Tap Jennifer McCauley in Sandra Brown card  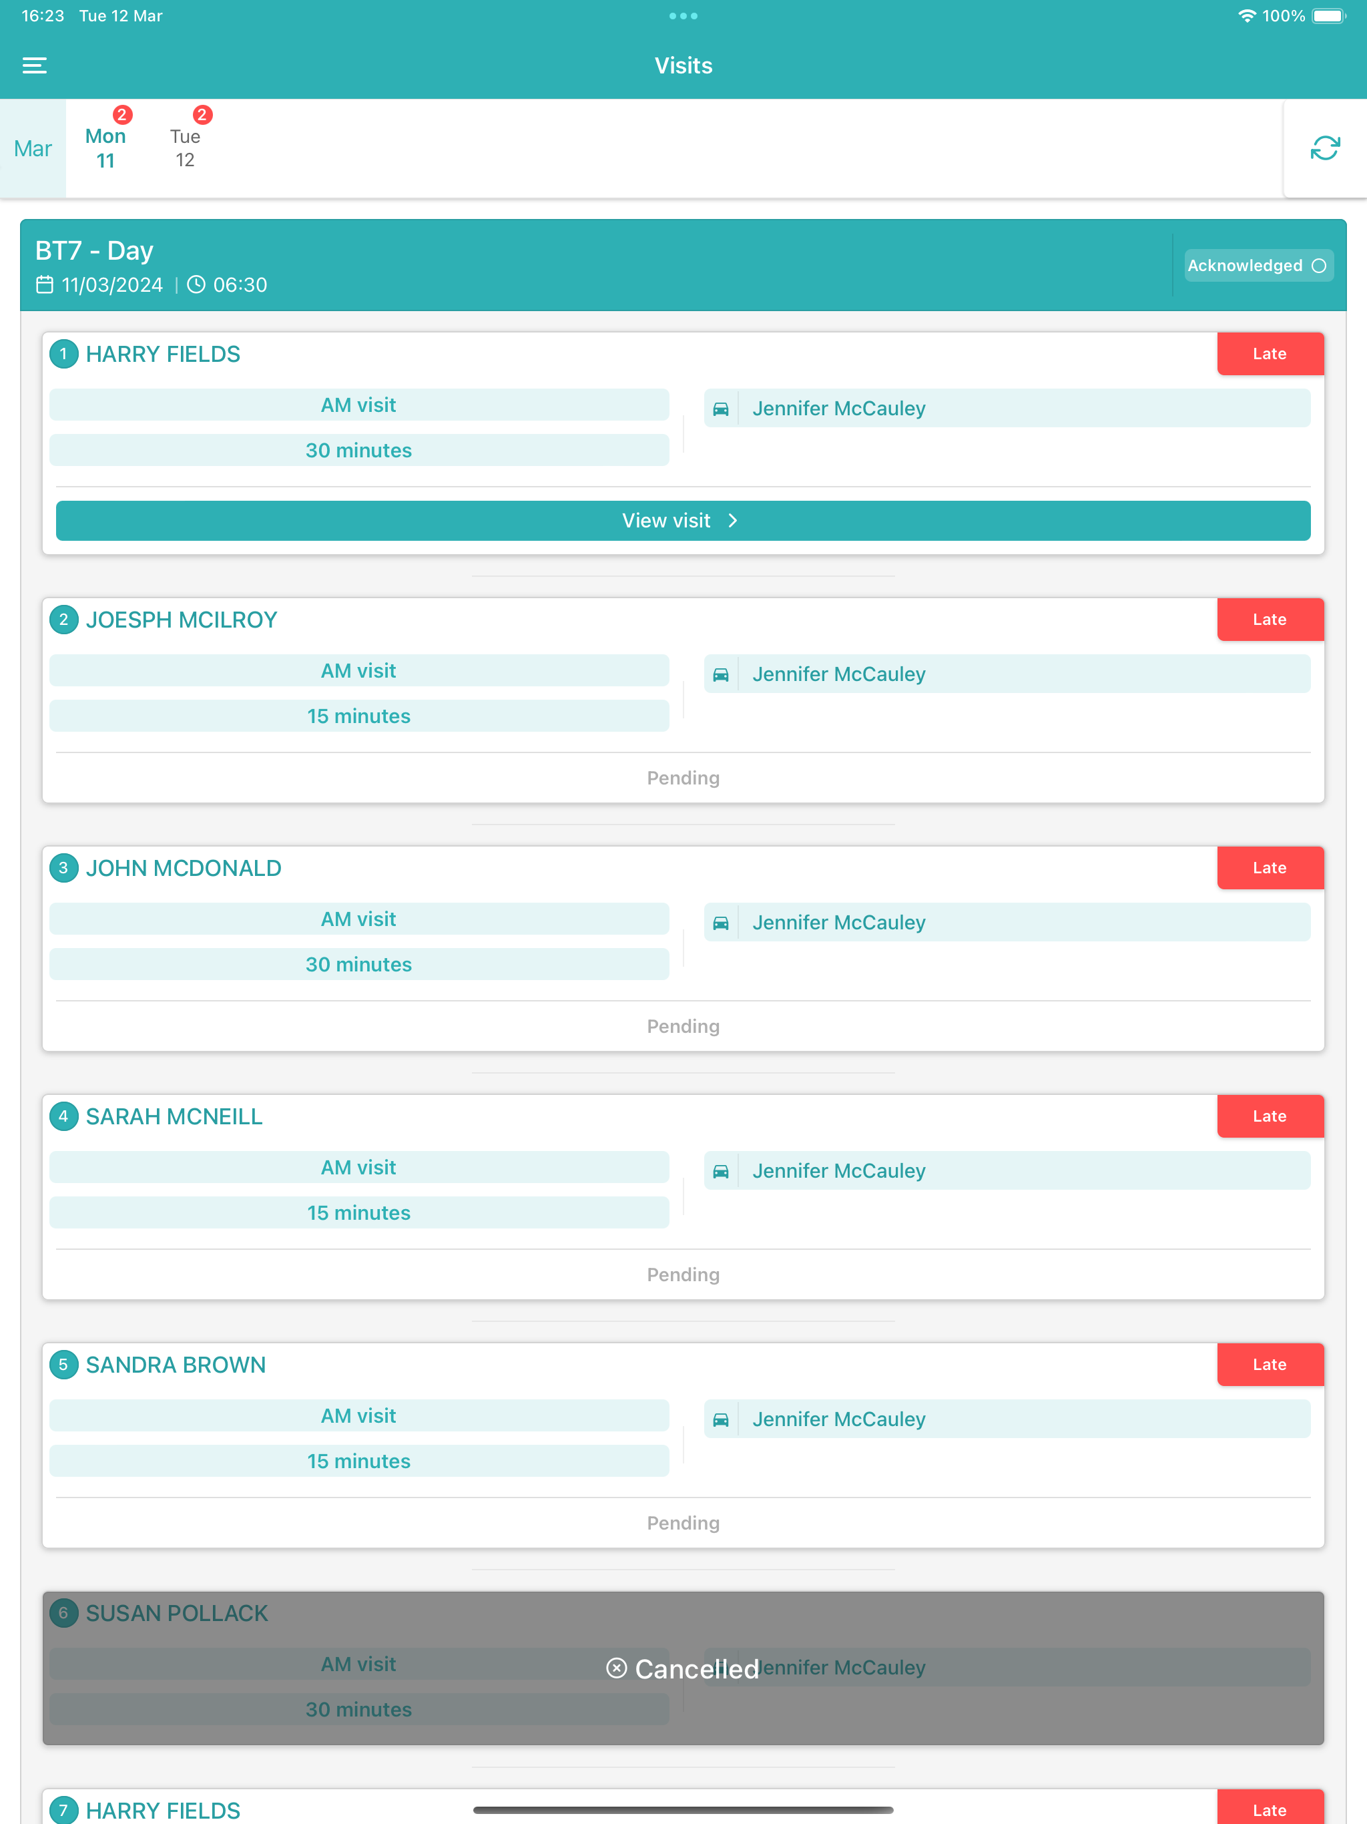click(838, 1418)
